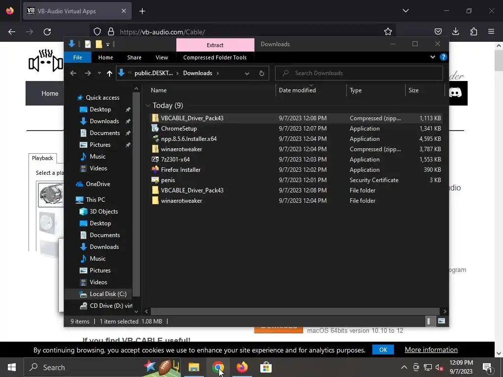Open Microsoft Store from the taskbar
This screenshot has height=377, width=503.
266,367
